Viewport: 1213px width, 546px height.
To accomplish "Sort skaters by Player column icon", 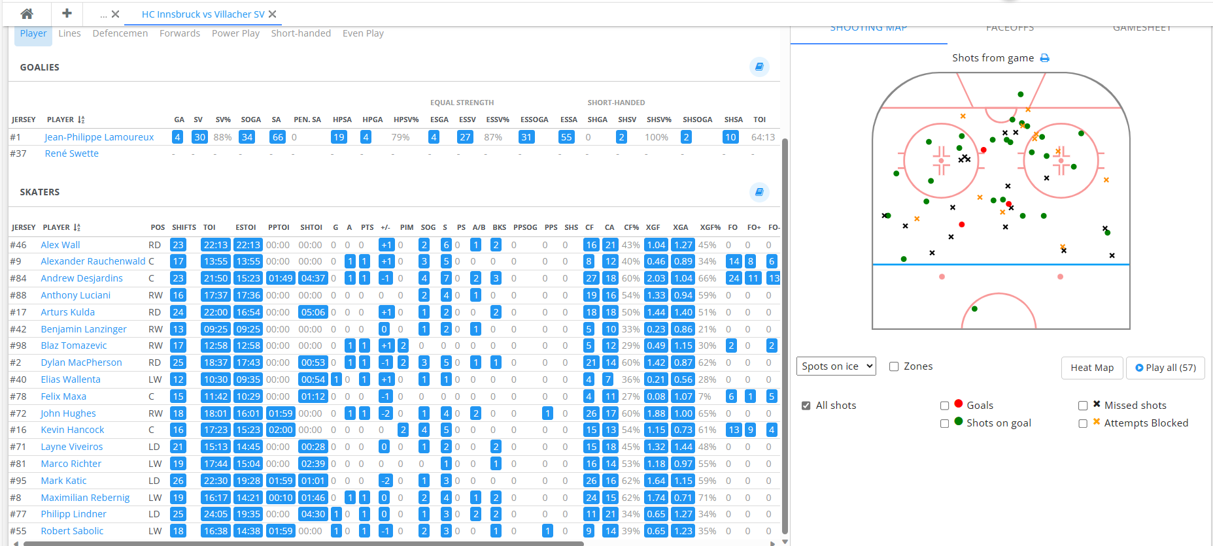I will [x=77, y=228].
